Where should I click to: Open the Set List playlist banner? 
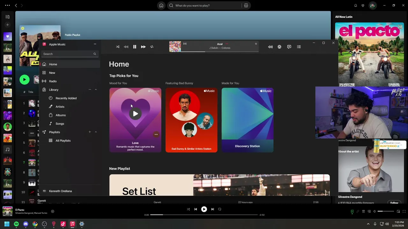219,185
